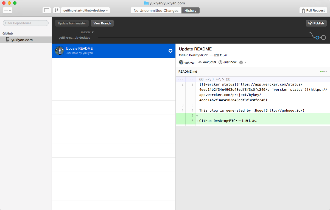Screen dimensions: 330x210
Task: Click the Filter Repositories search field
Action: pos(26,23)
